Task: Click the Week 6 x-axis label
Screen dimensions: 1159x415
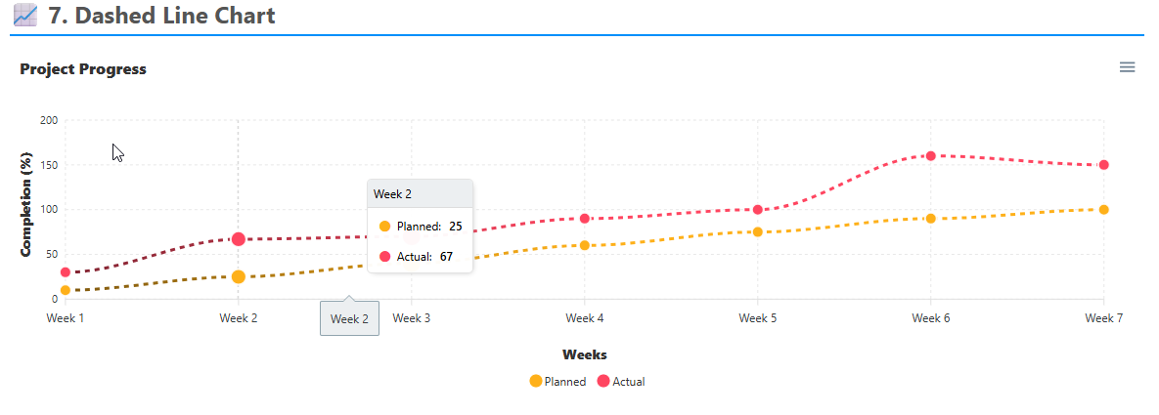Action: [930, 318]
